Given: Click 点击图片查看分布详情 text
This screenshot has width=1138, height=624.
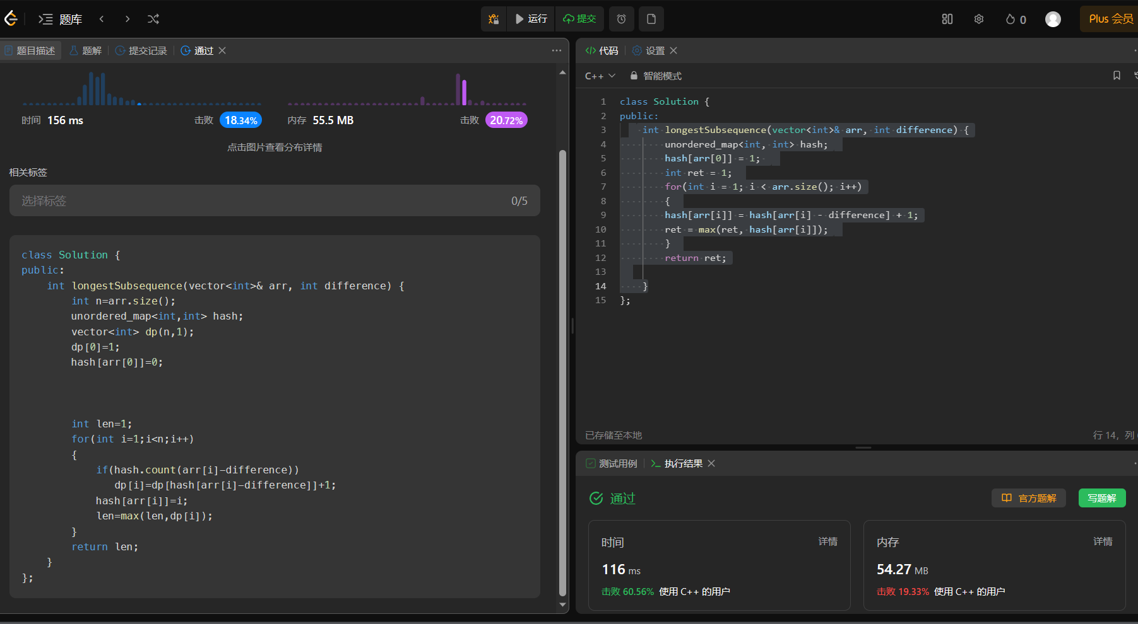Looking at the screenshot, I should pos(275,147).
